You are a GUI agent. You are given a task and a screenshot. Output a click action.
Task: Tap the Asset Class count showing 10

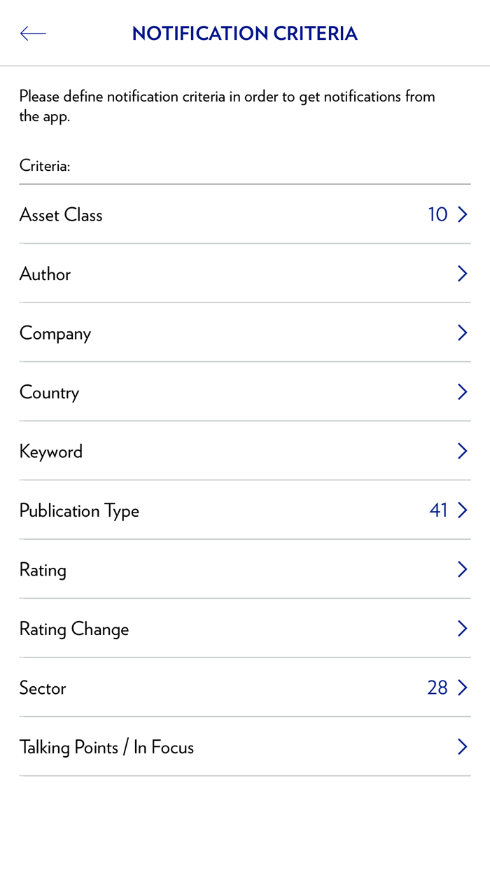pos(436,214)
